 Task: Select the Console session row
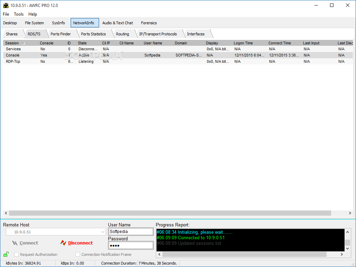tap(178, 55)
